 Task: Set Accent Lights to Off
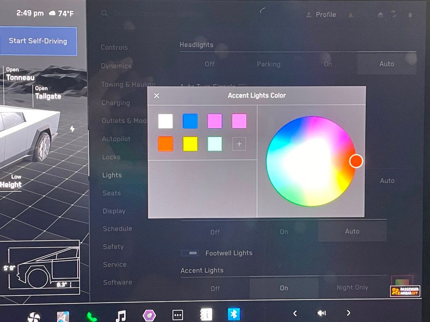tap(215, 288)
